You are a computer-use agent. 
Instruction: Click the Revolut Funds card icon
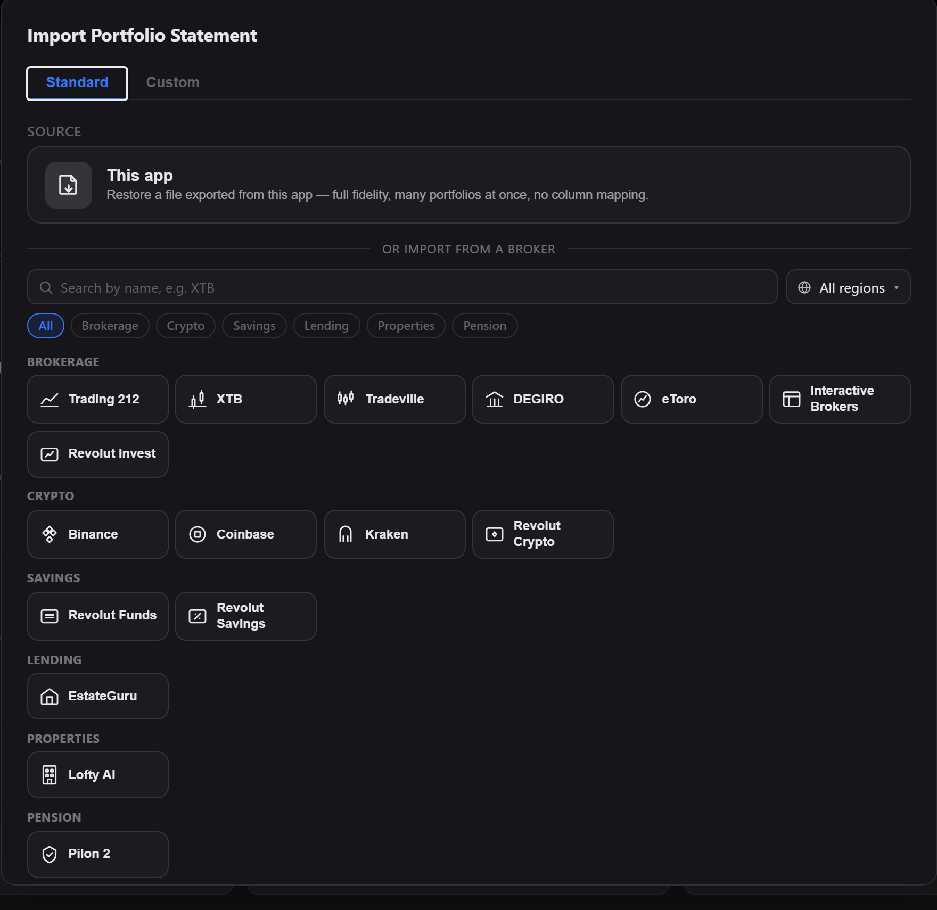(x=50, y=616)
